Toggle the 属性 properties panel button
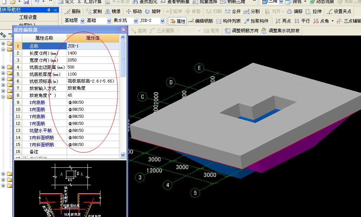This screenshot has height=217, width=361. (x=177, y=21)
